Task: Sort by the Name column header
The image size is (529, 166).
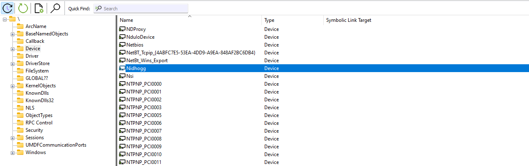Action: coord(126,20)
